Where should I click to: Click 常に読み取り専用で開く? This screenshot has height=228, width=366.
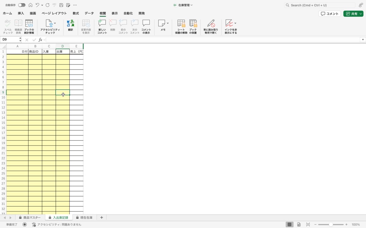(x=211, y=26)
